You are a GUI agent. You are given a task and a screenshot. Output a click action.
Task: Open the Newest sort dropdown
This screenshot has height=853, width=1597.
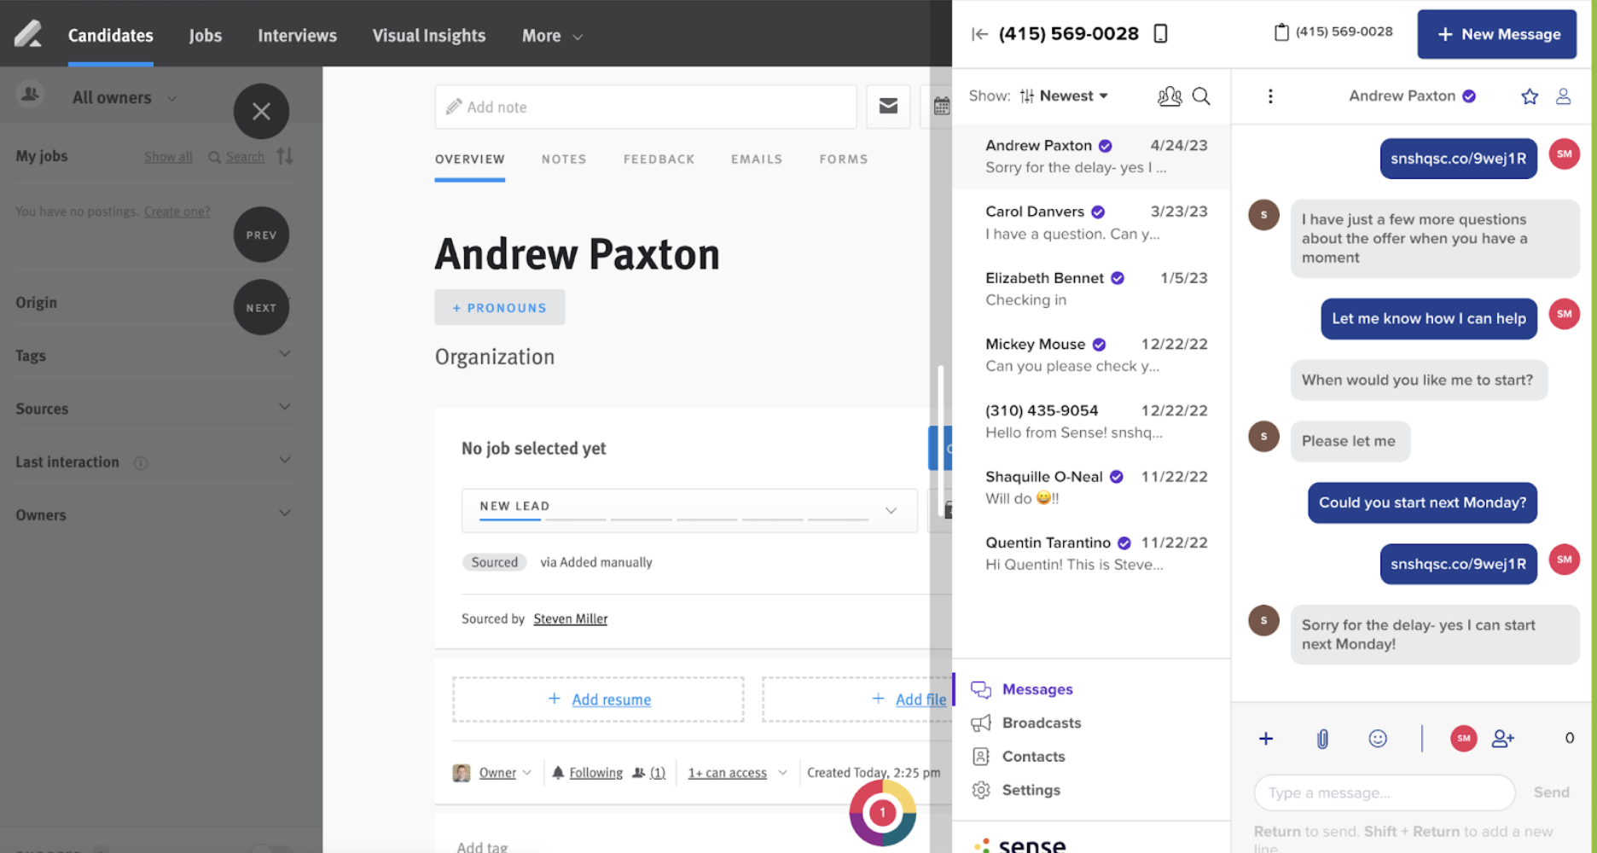point(1065,96)
